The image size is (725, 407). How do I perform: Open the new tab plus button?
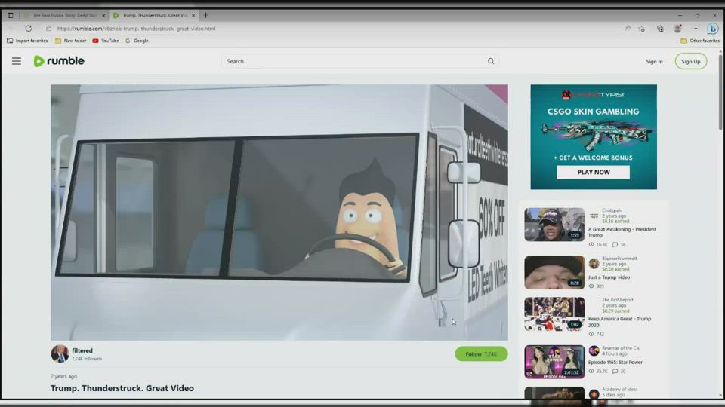point(205,15)
